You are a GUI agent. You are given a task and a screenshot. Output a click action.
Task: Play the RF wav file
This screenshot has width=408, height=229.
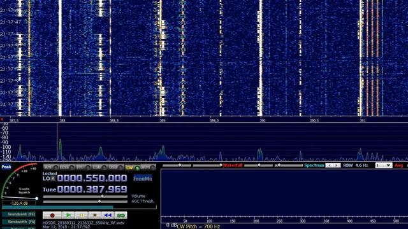point(68,215)
